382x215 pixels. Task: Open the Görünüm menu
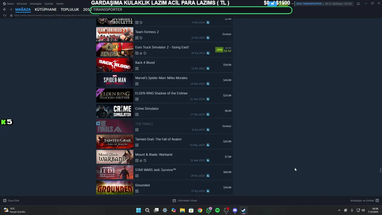coord(22,4)
